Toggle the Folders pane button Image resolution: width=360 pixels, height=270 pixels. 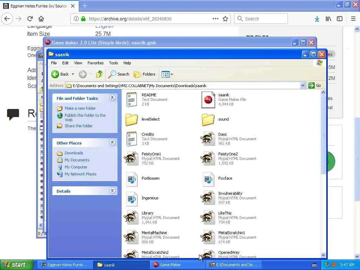pyautogui.click(x=144, y=74)
